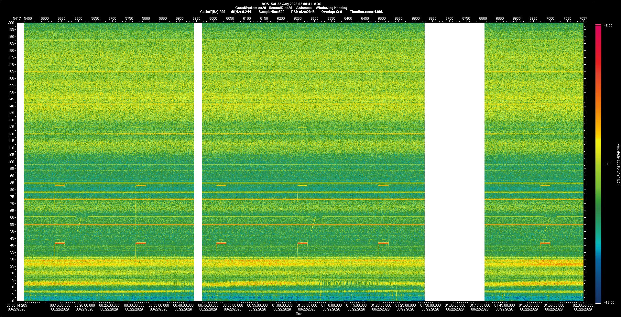Click the "02:00:55.565" end time label
This screenshot has width=621, height=317.
click(x=583, y=305)
